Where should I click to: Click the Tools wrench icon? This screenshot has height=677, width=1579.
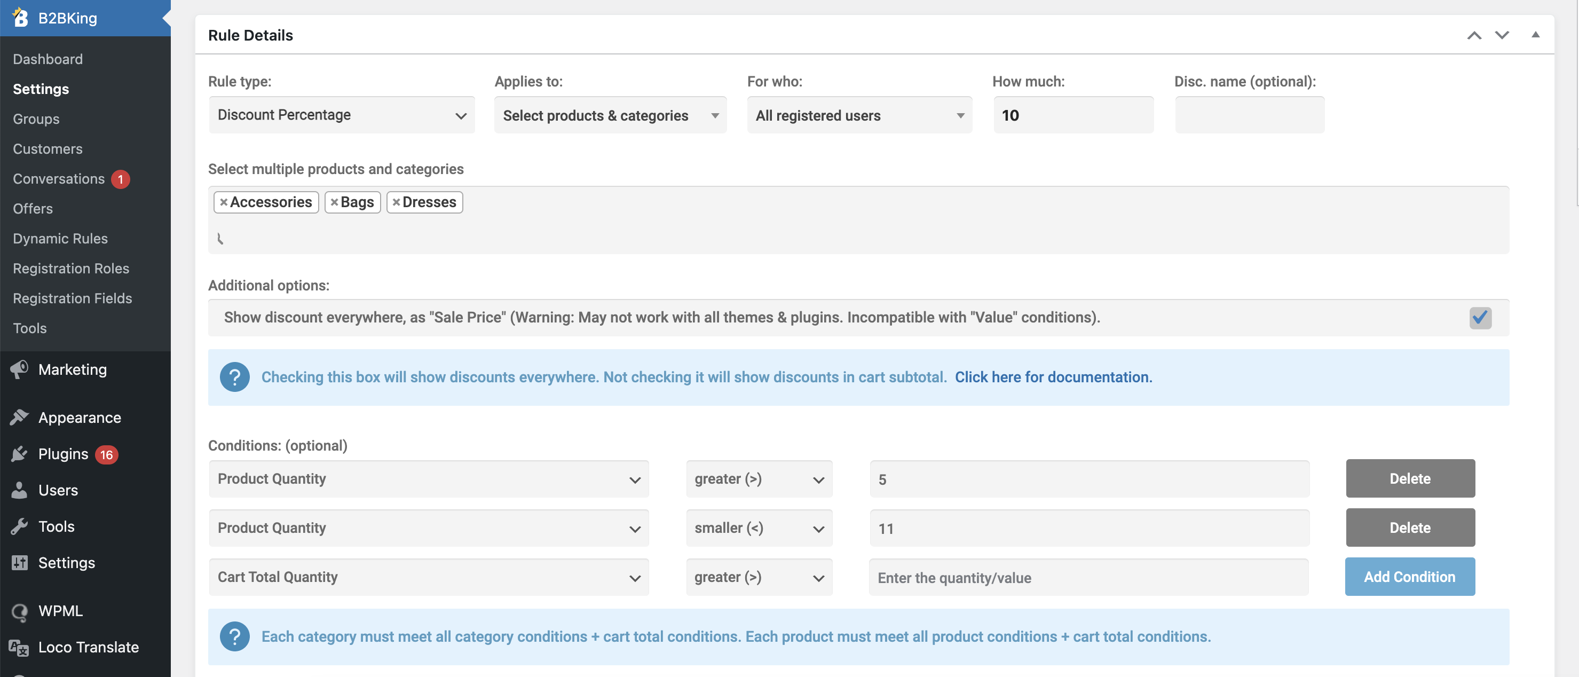pyautogui.click(x=19, y=526)
